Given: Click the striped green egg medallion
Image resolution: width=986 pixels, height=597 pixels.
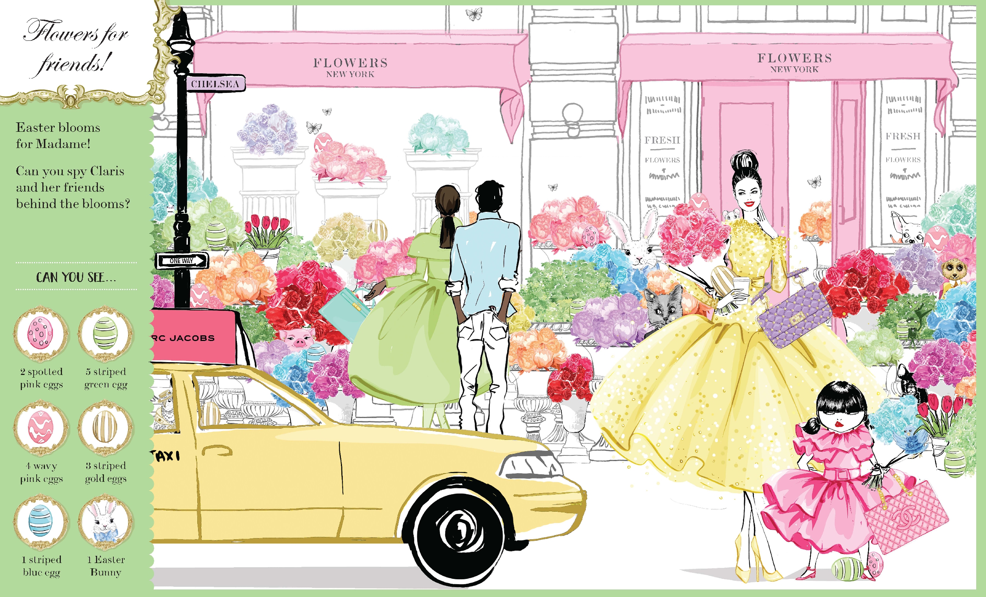Looking at the screenshot, I should [105, 333].
